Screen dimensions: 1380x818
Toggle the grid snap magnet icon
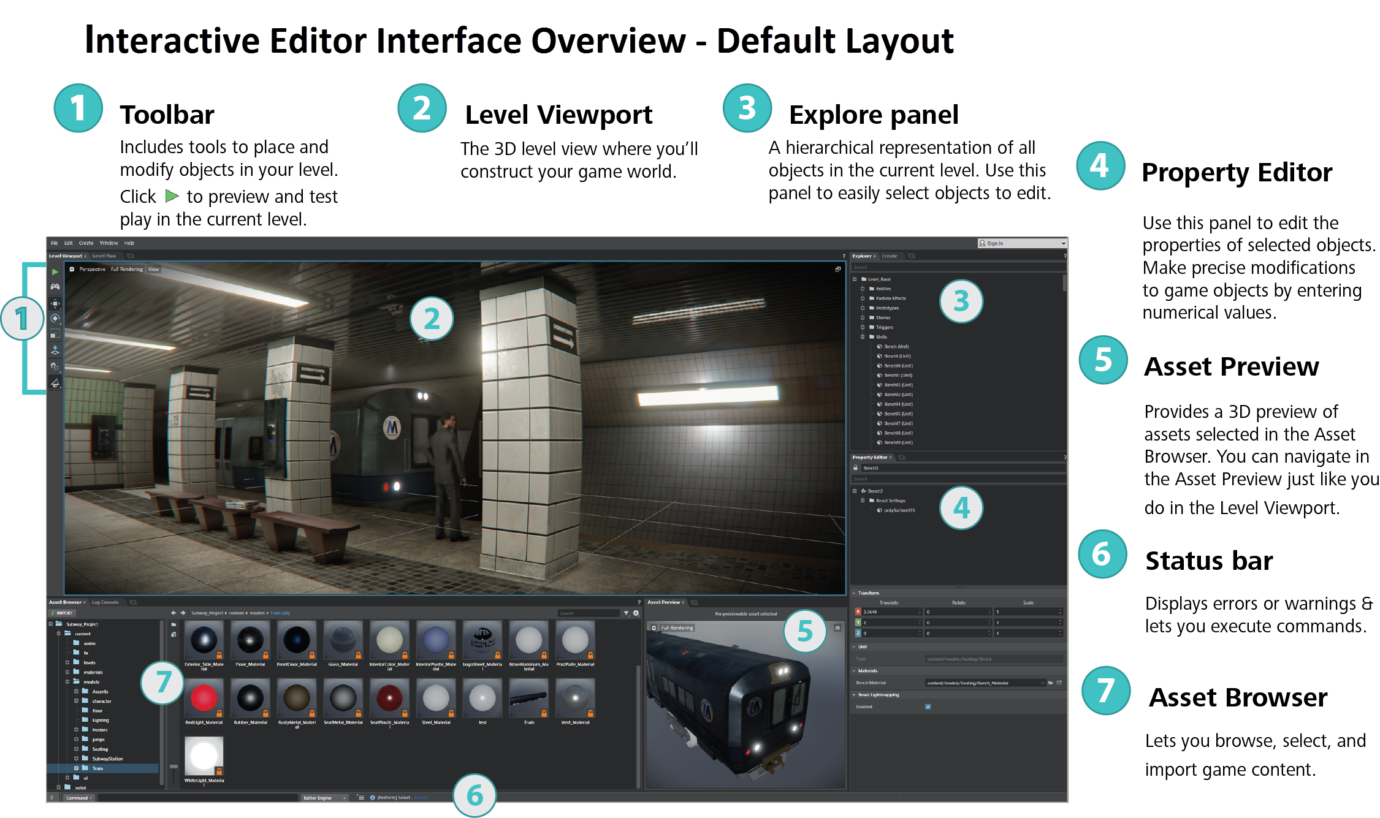pyautogui.click(x=55, y=366)
